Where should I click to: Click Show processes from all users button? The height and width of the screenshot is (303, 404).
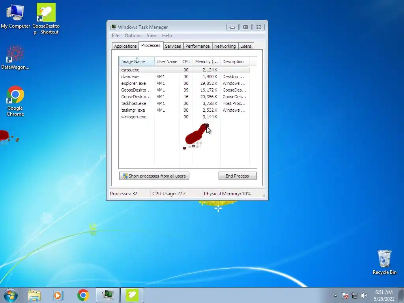click(154, 176)
